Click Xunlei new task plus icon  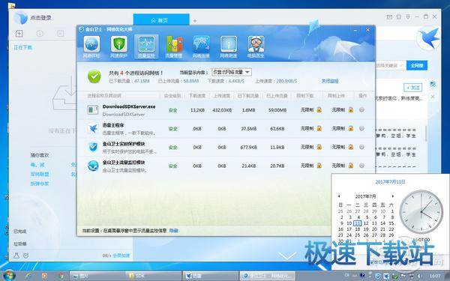click(x=19, y=34)
